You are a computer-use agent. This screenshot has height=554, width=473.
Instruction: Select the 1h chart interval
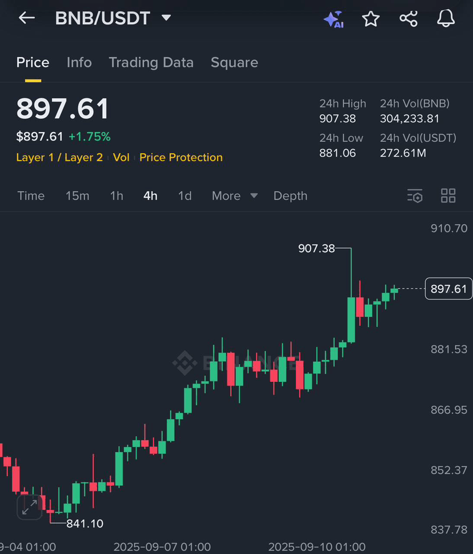[x=117, y=196]
